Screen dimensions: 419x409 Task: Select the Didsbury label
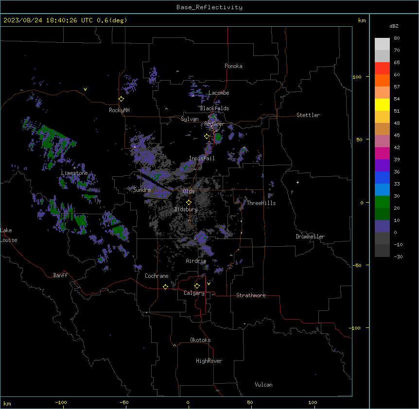(186, 209)
